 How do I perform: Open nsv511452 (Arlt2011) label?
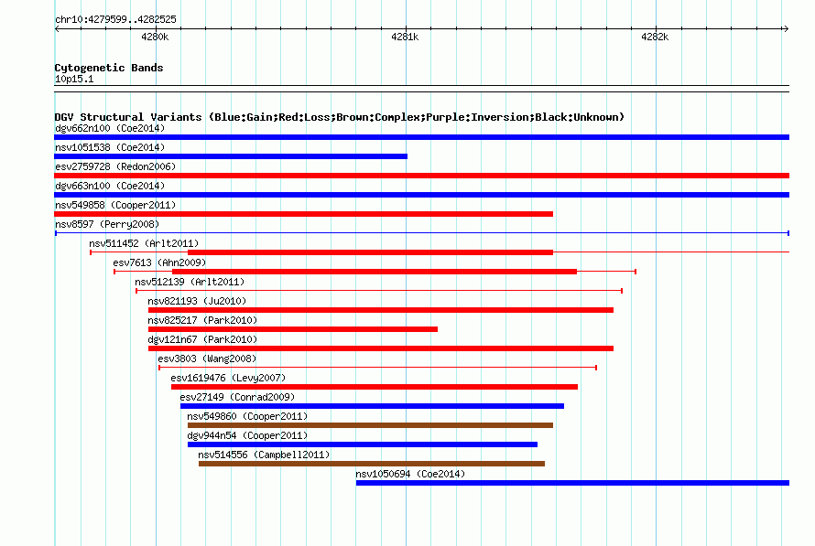point(144,243)
